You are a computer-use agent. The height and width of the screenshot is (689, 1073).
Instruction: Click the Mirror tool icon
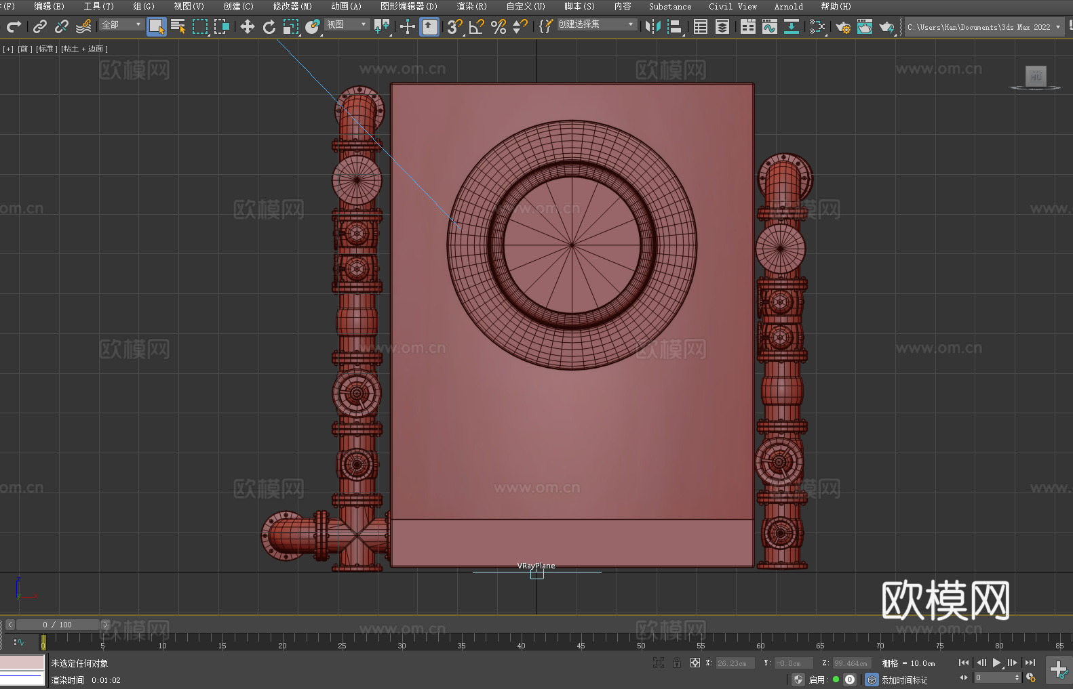coord(652,26)
